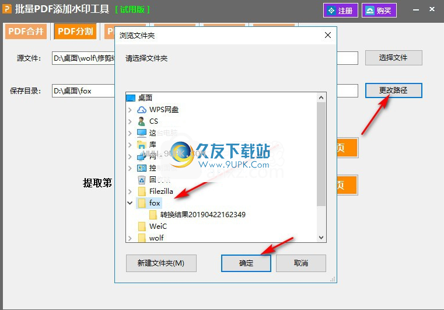The height and width of the screenshot is (310, 444).
Task: Click the Filezilla folder icon
Action: pos(142,191)
